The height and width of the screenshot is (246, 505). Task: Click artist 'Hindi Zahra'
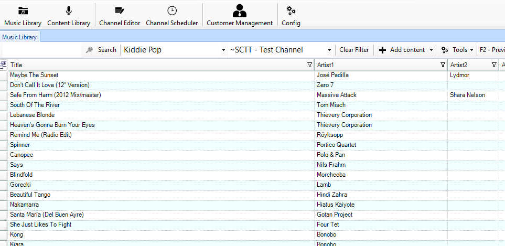pyautogui.click(x=332, y=195)
